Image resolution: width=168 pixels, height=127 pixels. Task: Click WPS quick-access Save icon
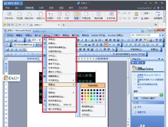pos(8,25)
